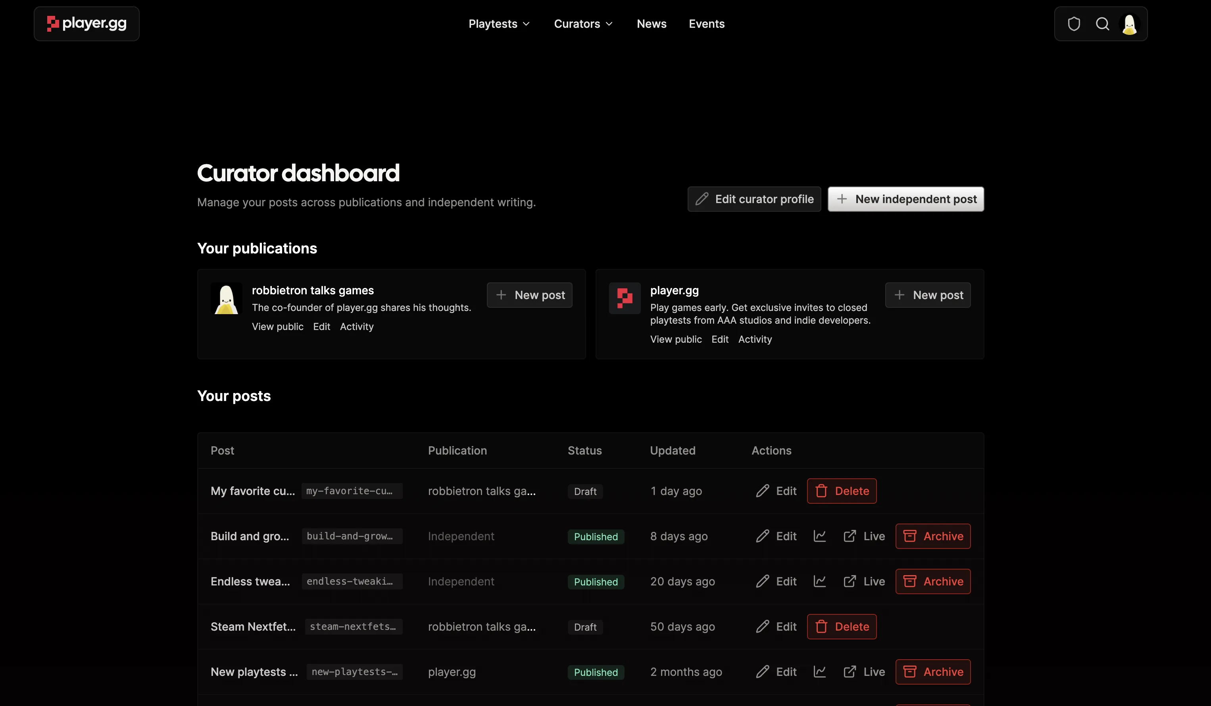
Task: Open analytics chart for New playtests ...
Action: (820, 671)
